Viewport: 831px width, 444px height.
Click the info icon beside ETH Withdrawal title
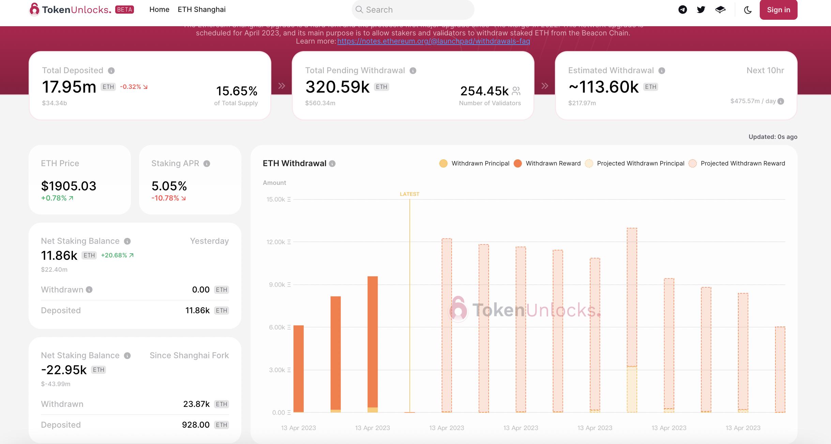(332, 163)
